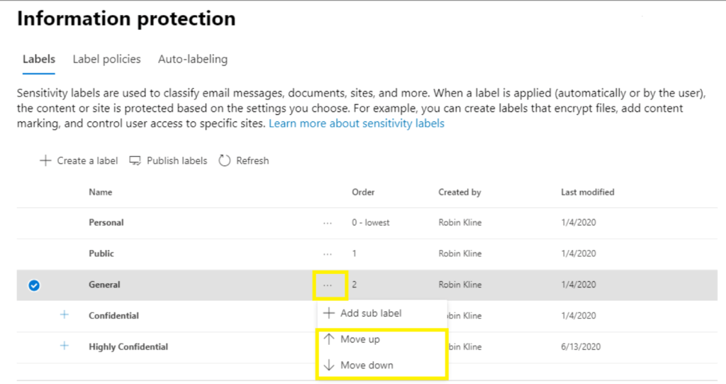
Task: Switch to the Auto-labeling tab
Action: pyautogui.click(x=193, y=60)
